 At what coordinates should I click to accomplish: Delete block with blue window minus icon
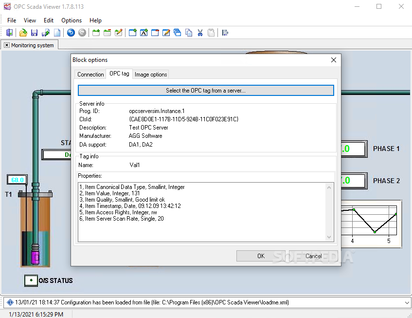click(155, 33)
